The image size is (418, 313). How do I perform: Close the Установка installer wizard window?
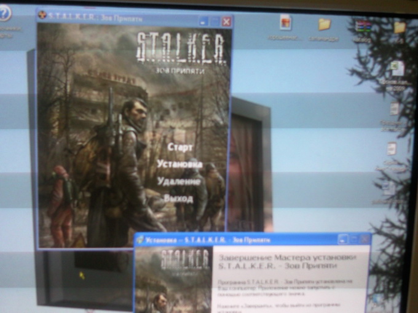364,239
